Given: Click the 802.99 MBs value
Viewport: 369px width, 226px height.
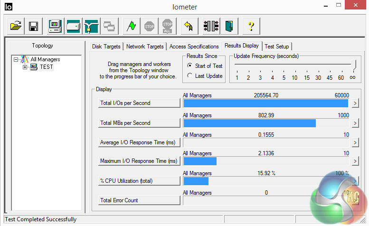Looking at the screenshot, I should click(266, 115).
